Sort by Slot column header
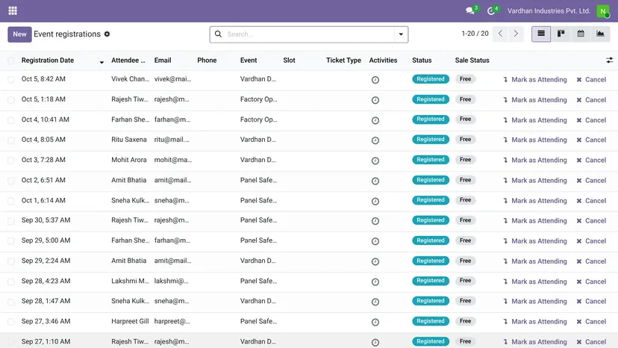This screenshot has width=618, height=348. click(289, 60)
